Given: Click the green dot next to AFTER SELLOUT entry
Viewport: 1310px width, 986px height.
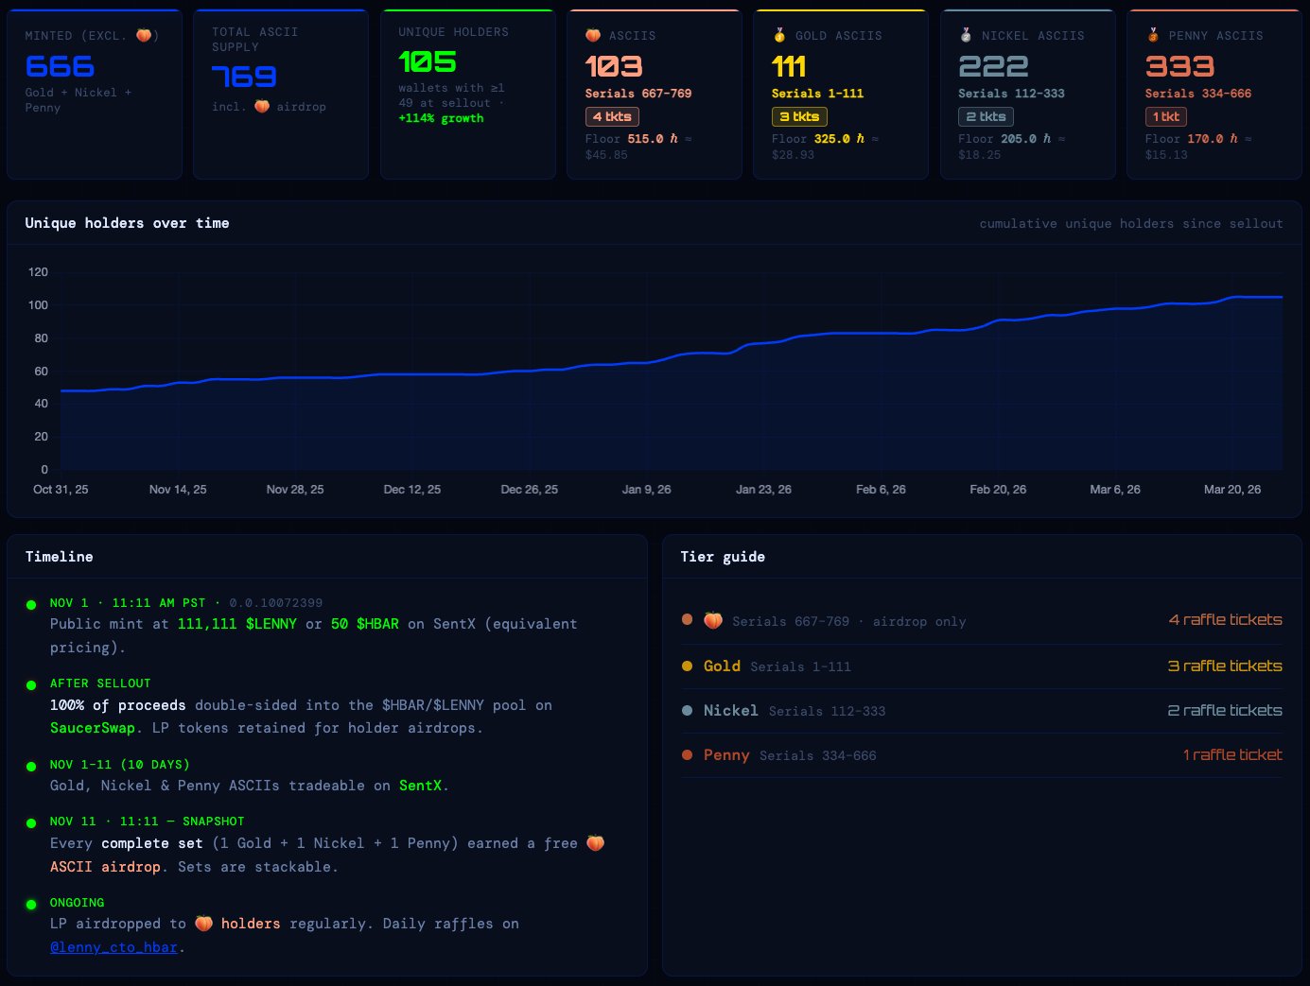Looking at the screenshot, I should click(31, 684).
